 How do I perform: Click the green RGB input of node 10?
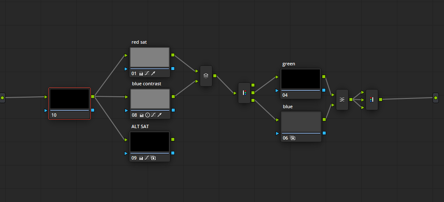coord(46,97)
